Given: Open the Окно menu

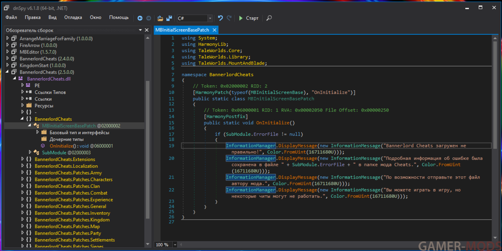Looking at the screenshot, I should [95, 18].
